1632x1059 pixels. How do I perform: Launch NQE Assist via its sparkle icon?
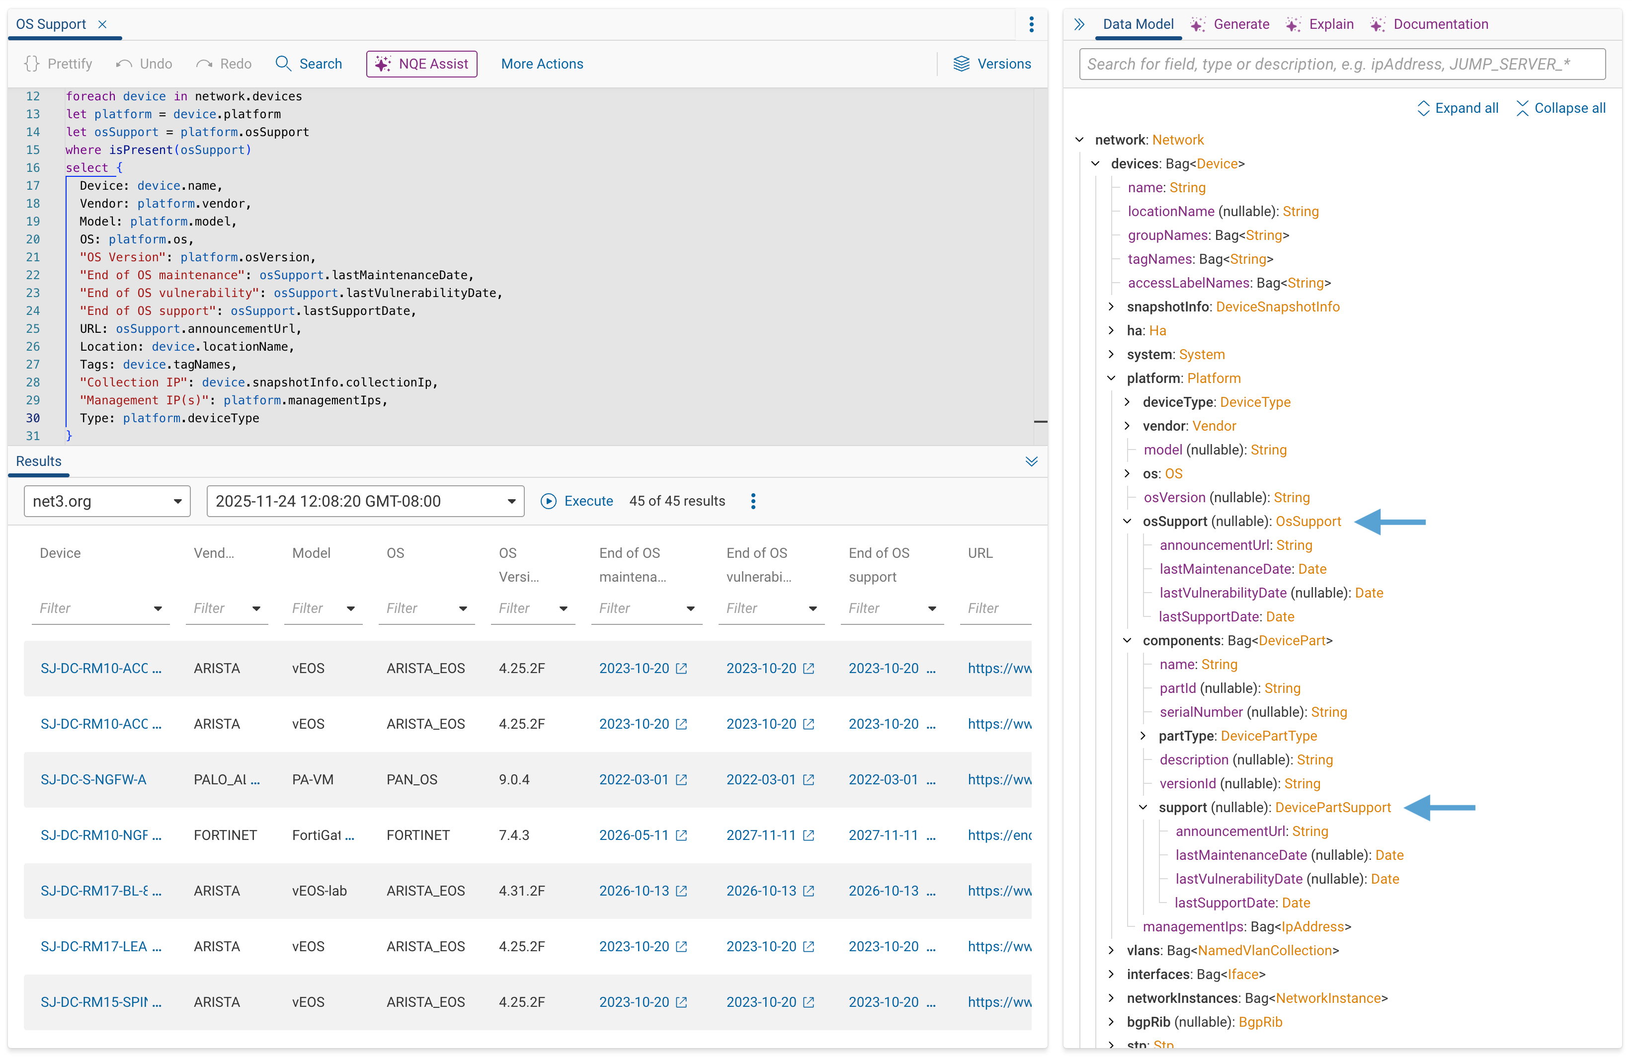384,63
